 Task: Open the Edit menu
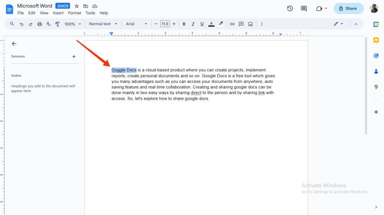(32, 13)
